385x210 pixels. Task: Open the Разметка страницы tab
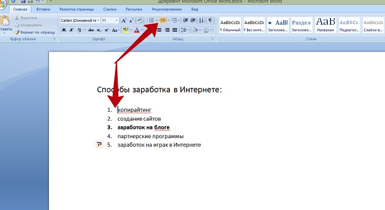(76, 9)
